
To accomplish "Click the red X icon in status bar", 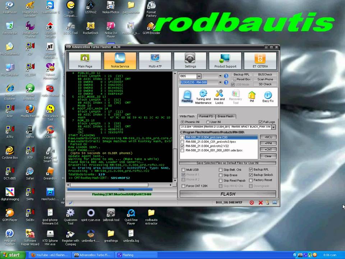I will click(x=261, y=203).
